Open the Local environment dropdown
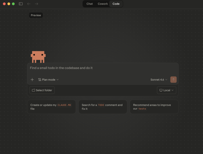 point(167,90)
